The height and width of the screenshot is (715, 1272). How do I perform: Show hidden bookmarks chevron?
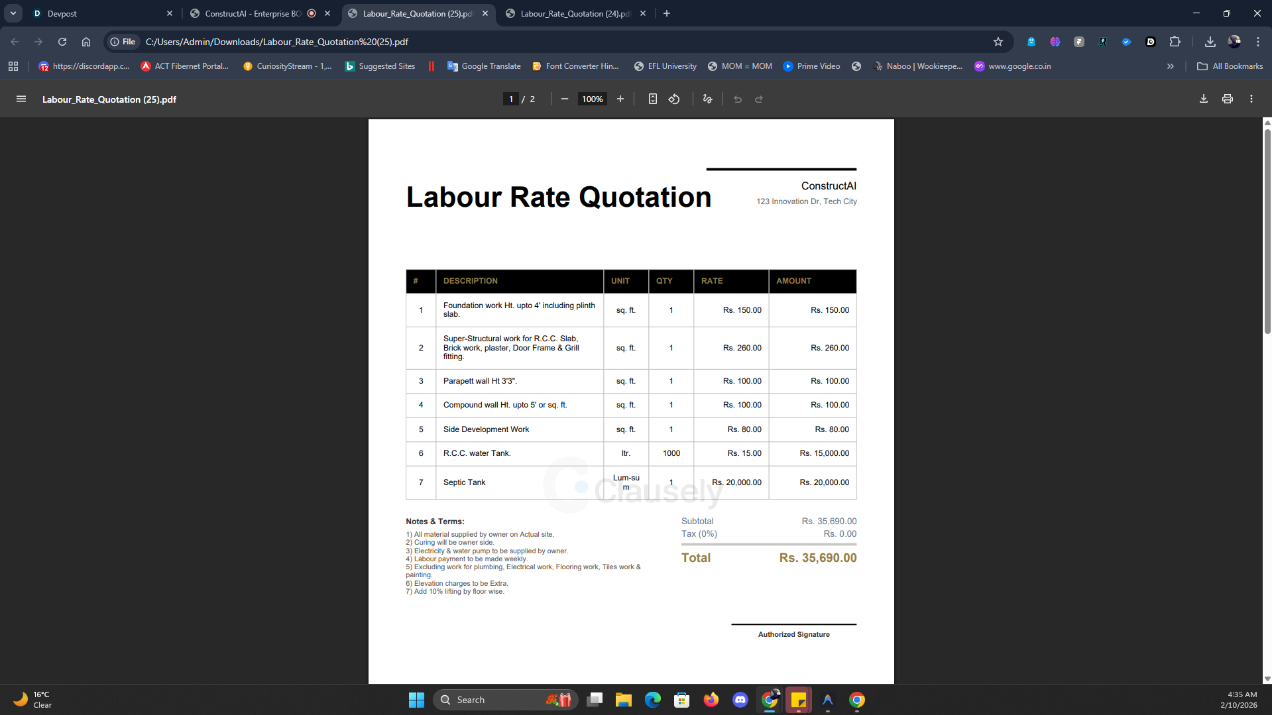tap(1171, 66)
